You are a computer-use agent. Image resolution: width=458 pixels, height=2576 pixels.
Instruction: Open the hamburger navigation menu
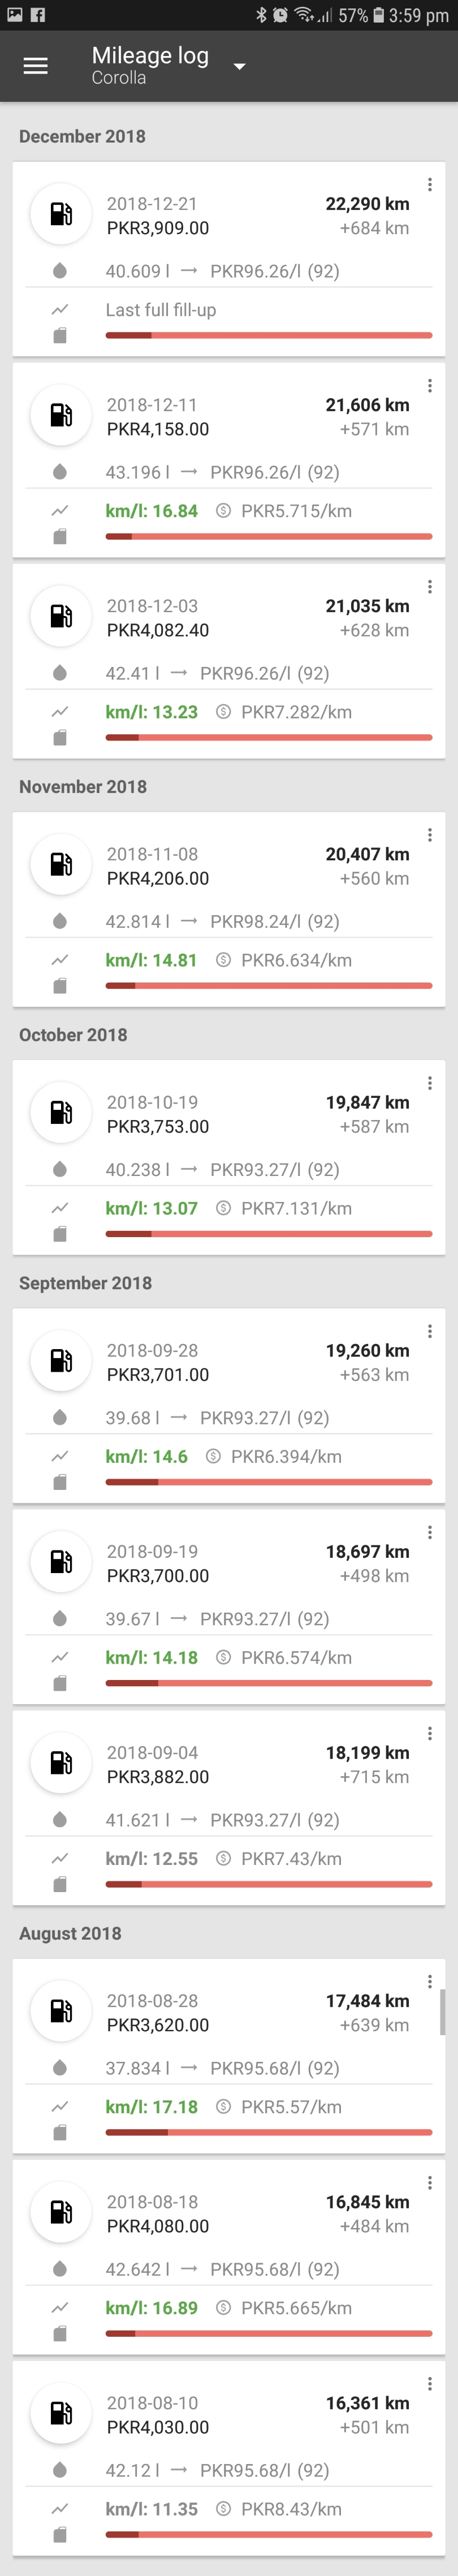pyautogui.click(x=35, y=66)
